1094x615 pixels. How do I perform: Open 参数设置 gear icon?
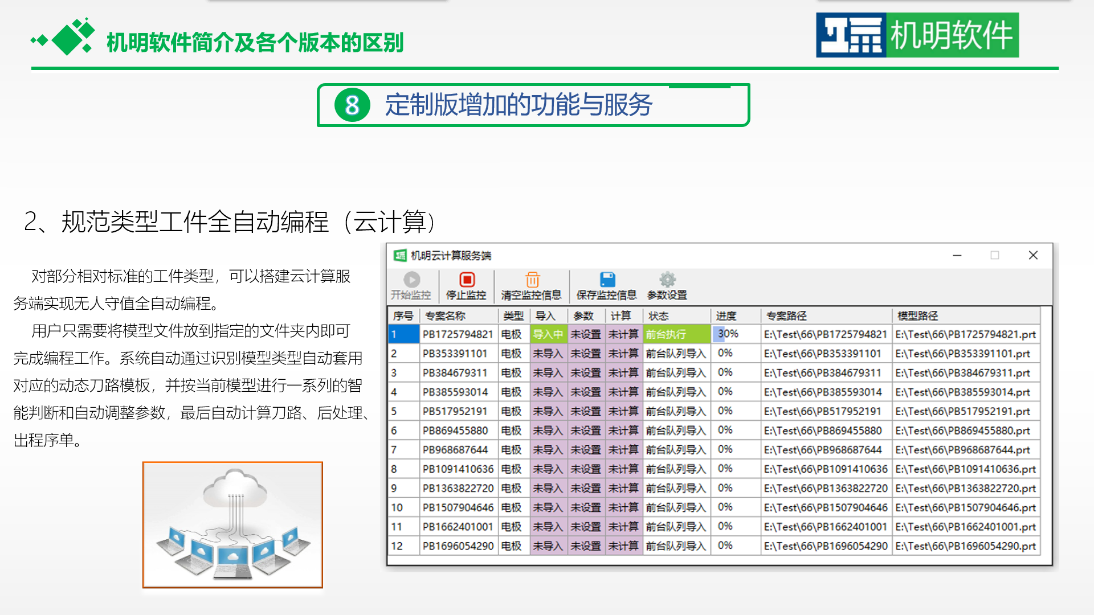[x=667, y=280]
